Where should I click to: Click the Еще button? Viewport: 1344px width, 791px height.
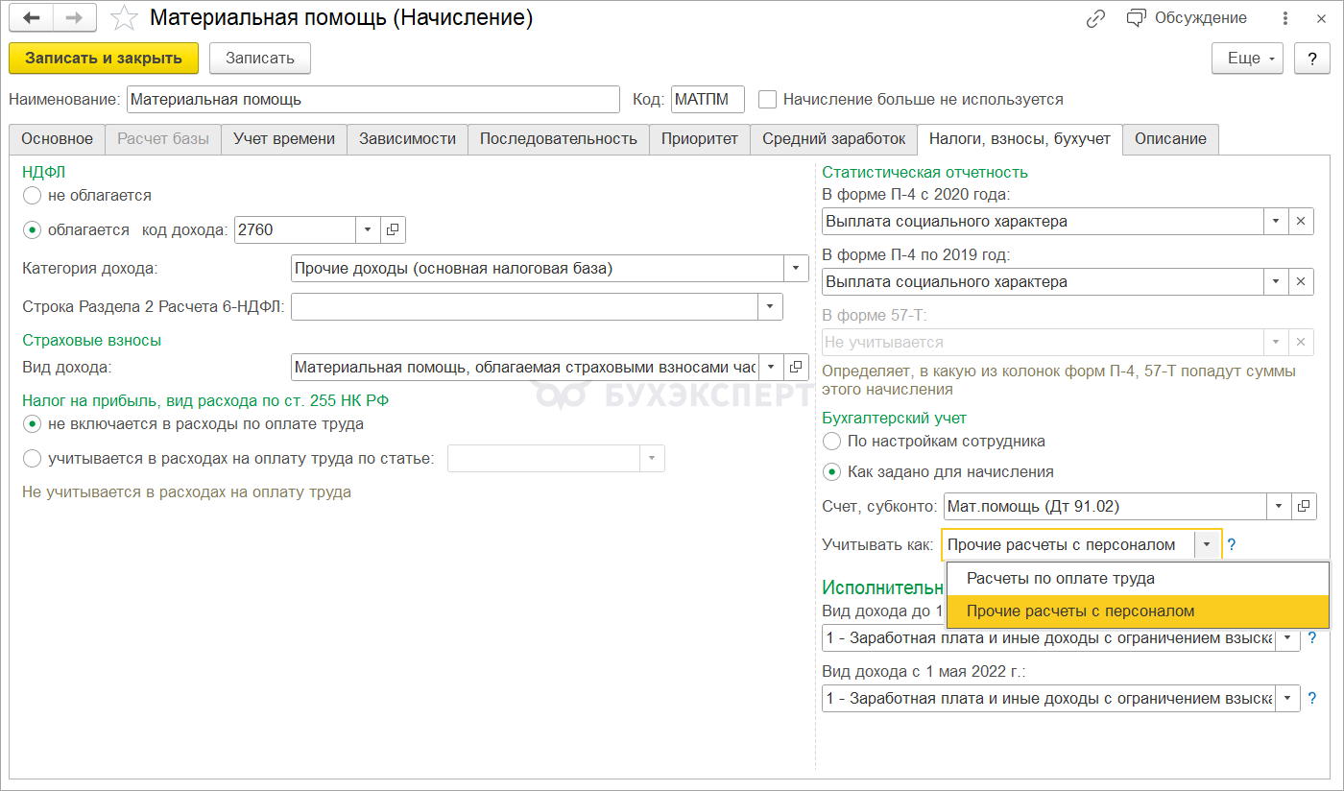point(1247,59)
